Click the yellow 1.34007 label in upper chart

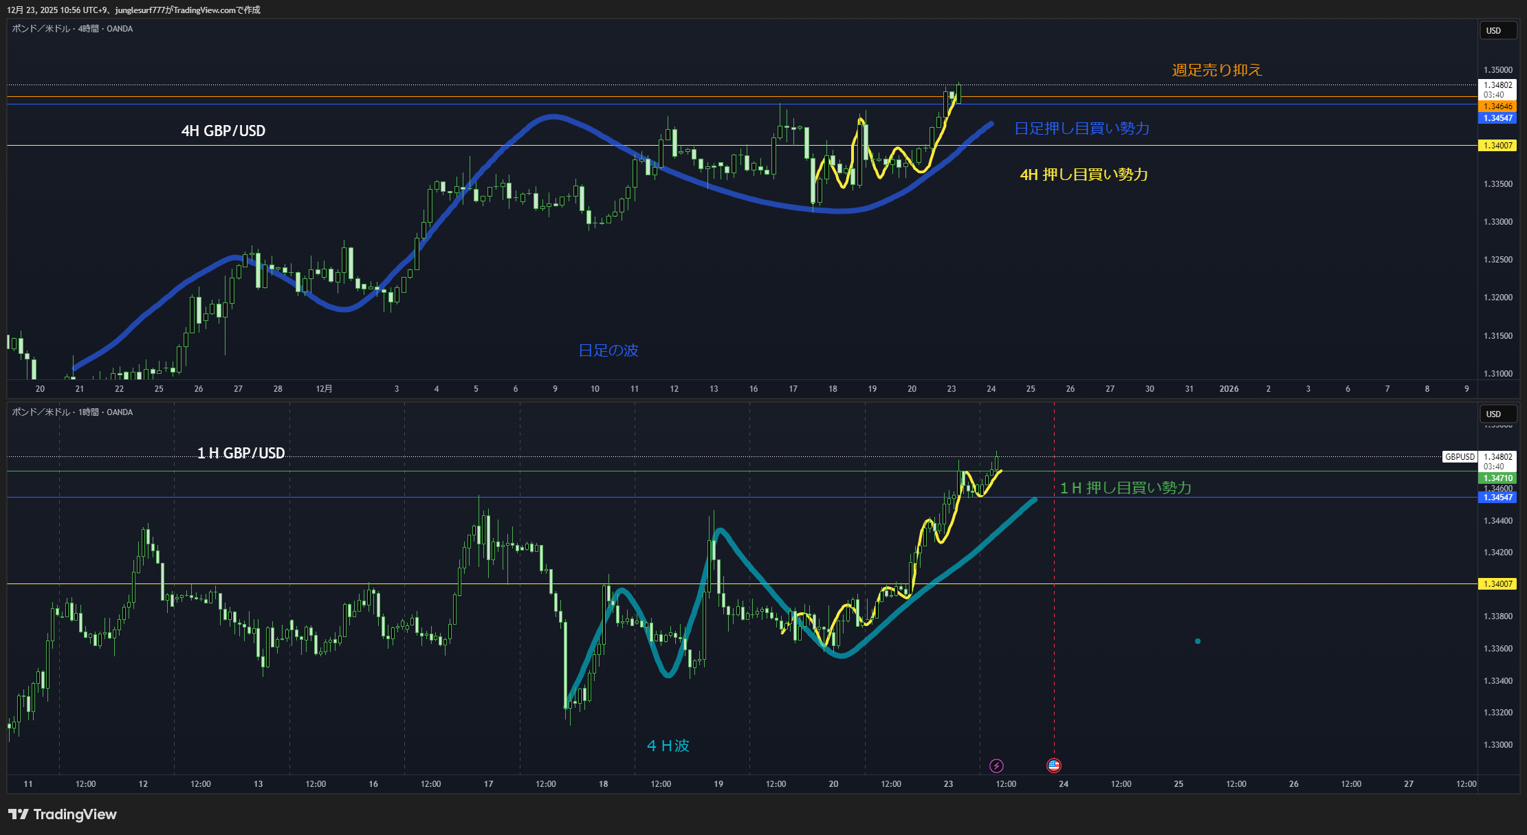click(1497, 146)
